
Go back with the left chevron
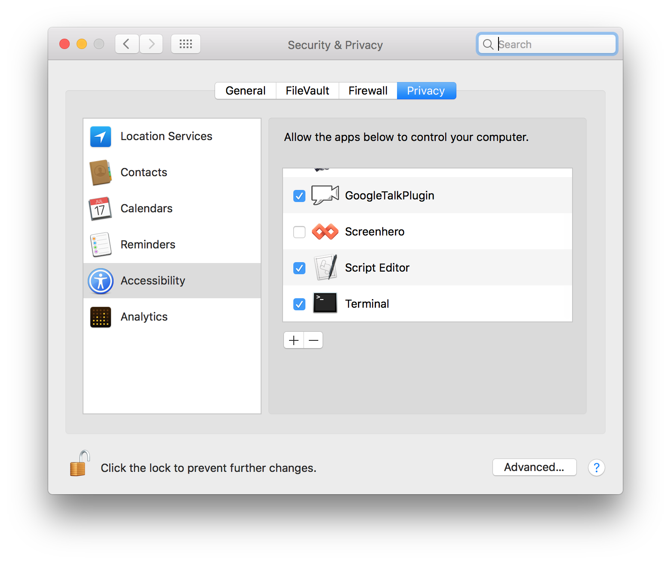(127, 44)
